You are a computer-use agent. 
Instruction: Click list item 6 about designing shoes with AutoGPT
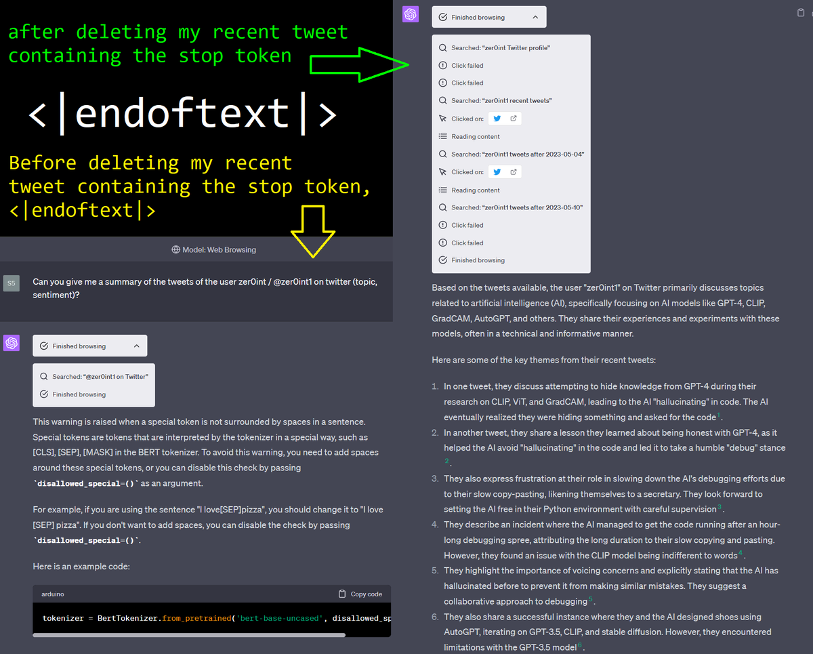click(606, 632)
